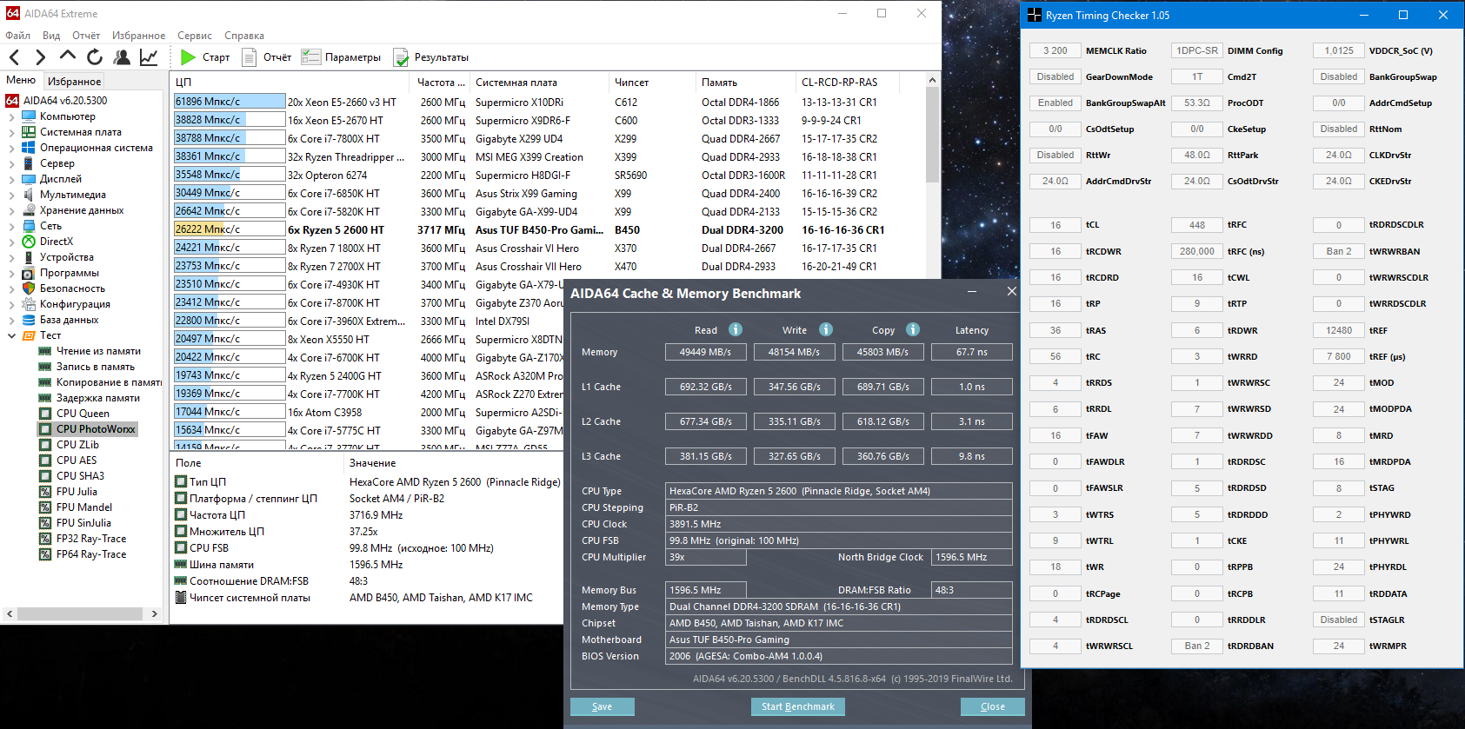
Task: Show Результаты from the AIDA64 toolbar
Action: (x=431, y=57)
